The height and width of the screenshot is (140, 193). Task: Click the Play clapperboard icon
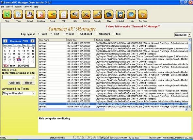pos(109,14)
